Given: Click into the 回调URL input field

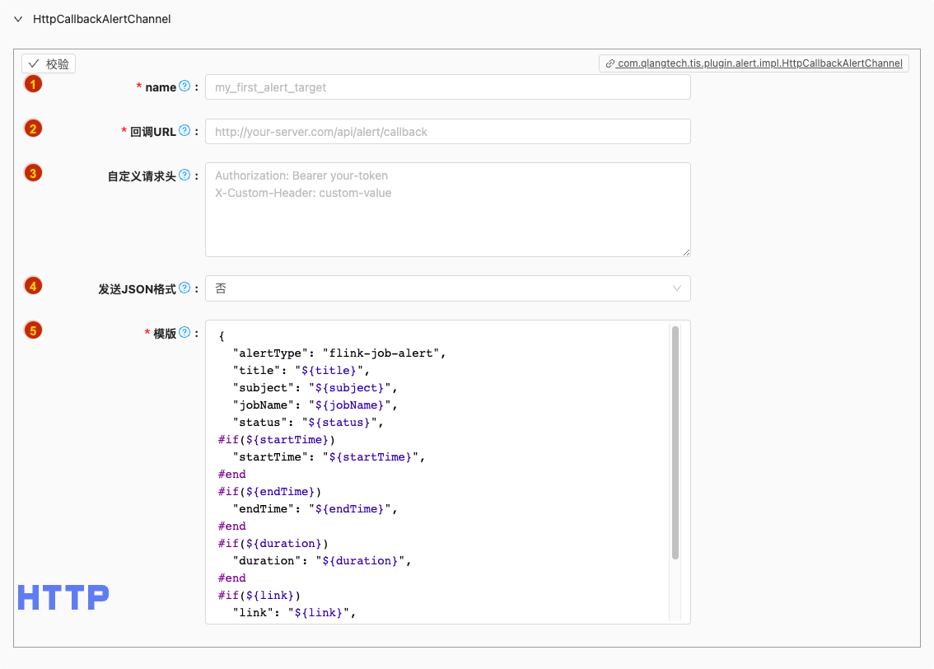Looking at the screenshot, I should coord(447,132).
